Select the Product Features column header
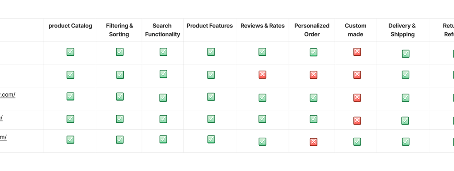Image resolution: width=454 pixels, height=171 pixels. point(210,26)
